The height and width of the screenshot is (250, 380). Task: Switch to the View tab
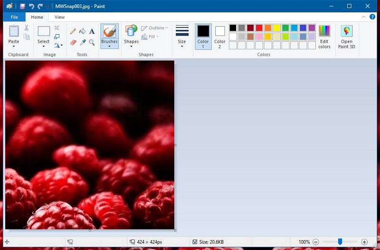coord(59,17)
